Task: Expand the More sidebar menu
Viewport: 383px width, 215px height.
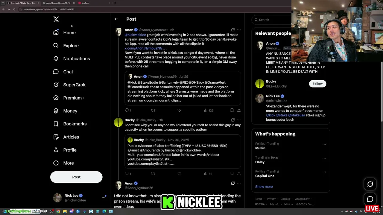Action: coord(63,163)
